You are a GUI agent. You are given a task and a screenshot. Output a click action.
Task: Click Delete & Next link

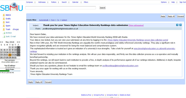click(125, 95)
